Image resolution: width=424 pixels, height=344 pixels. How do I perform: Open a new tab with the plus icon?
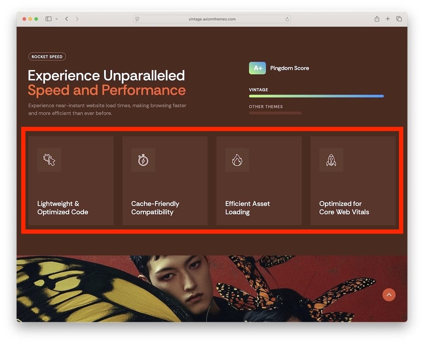pos(388,19)
